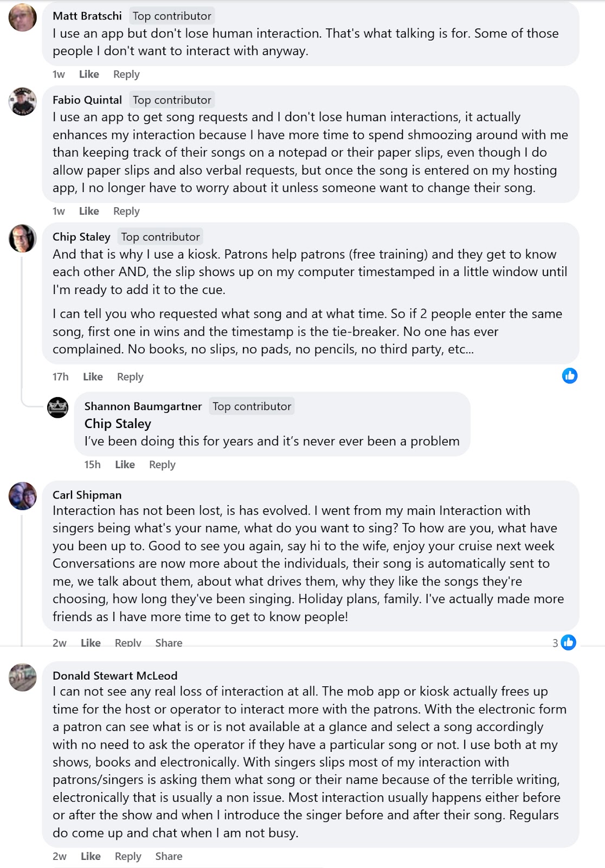The image size is (605, 868).
Task: Open the 17h timestamp on Chip's comment
Action: [60, 376]
